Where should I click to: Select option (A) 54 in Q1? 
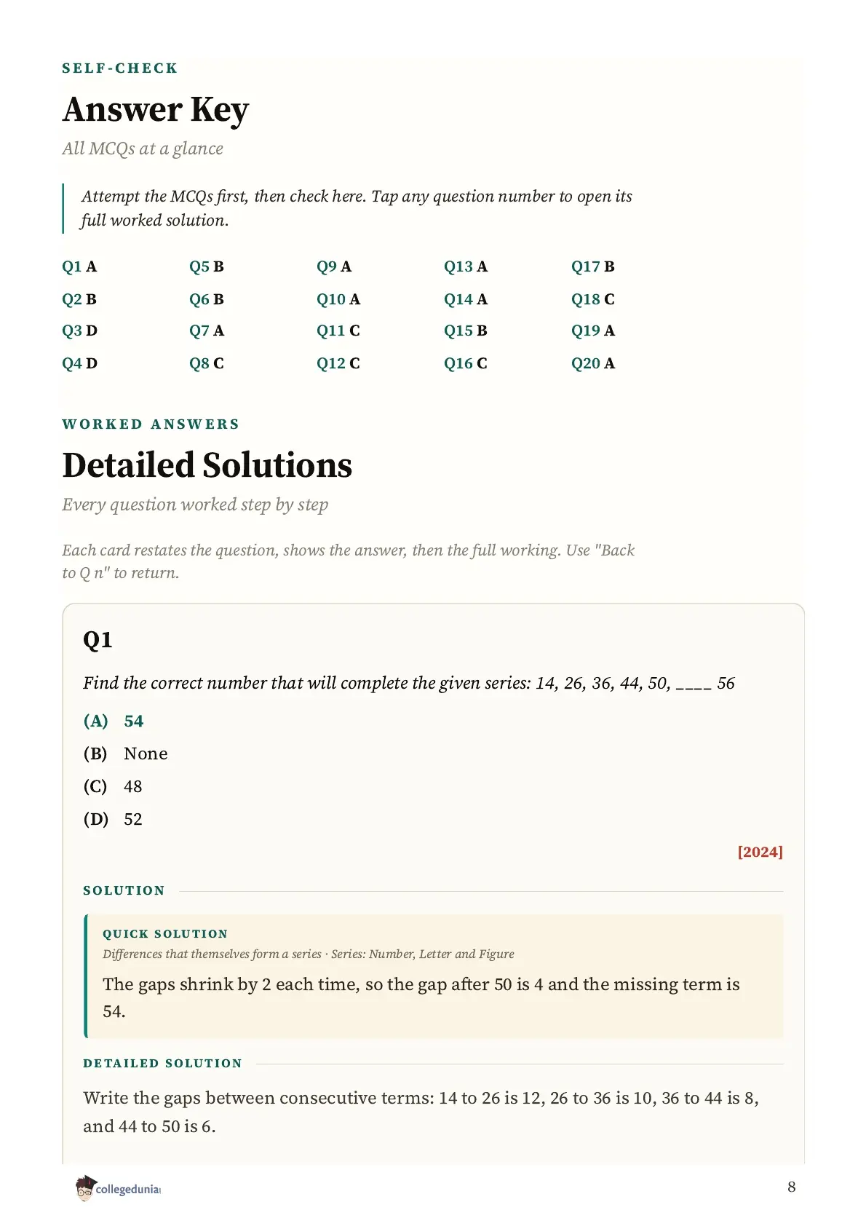tap(114, 721)
